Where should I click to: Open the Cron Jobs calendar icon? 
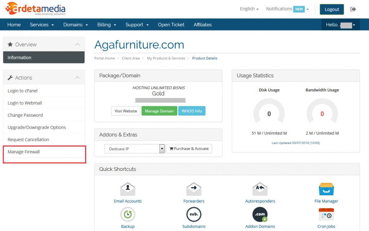pos(326,215)
